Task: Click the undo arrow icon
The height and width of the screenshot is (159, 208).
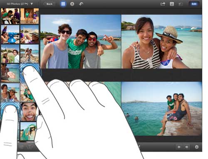Action: click(x=81, y=4)
